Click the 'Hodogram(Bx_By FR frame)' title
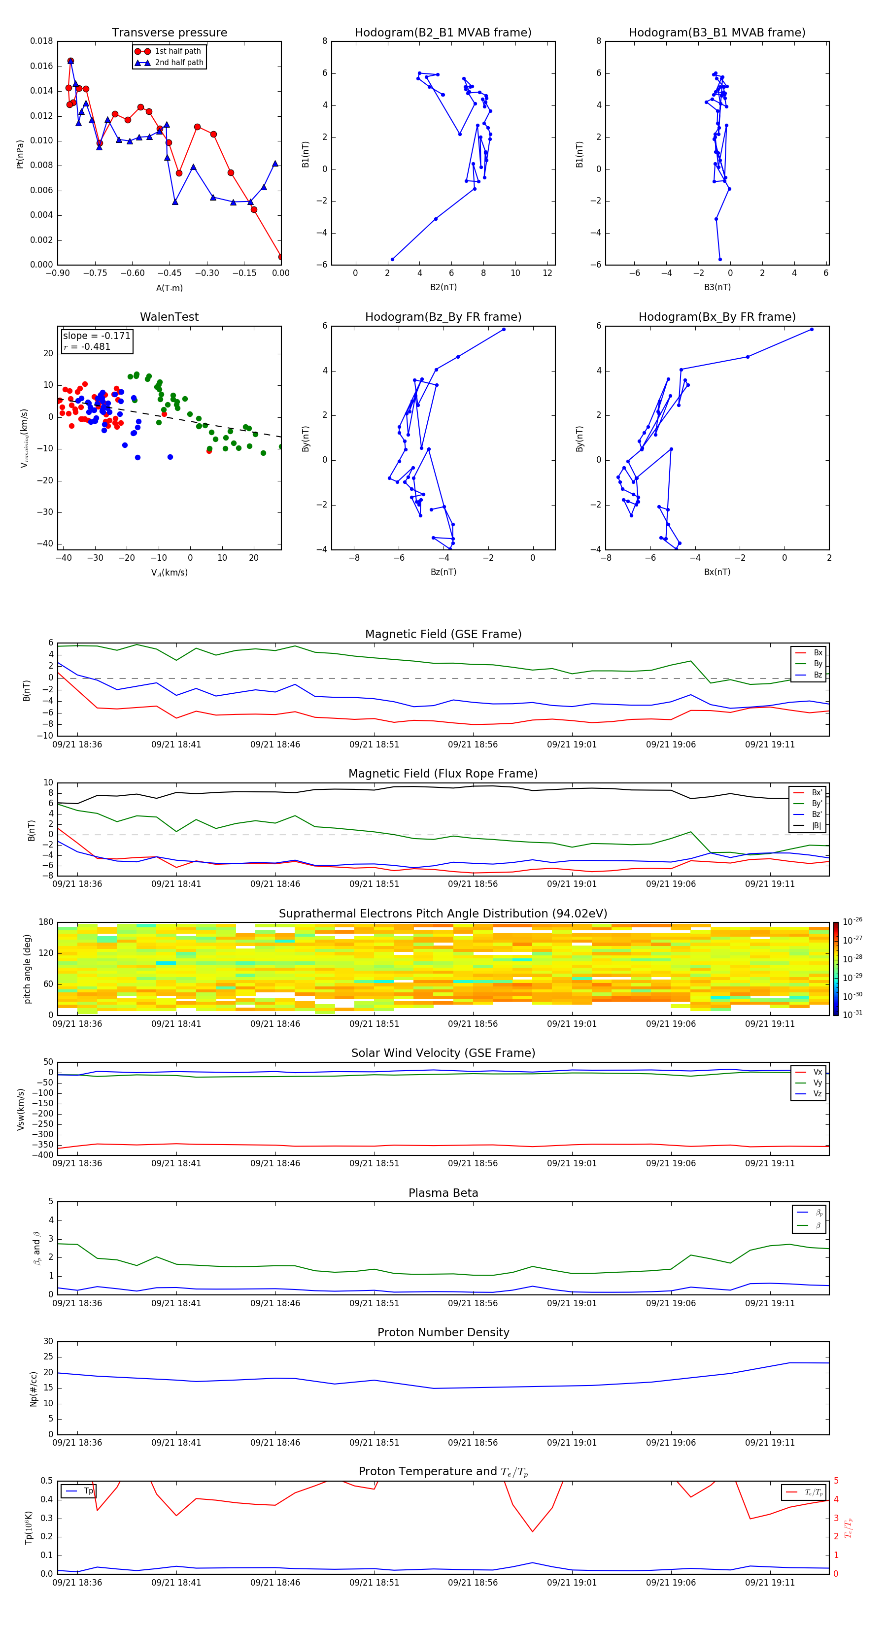 point(717,317)
